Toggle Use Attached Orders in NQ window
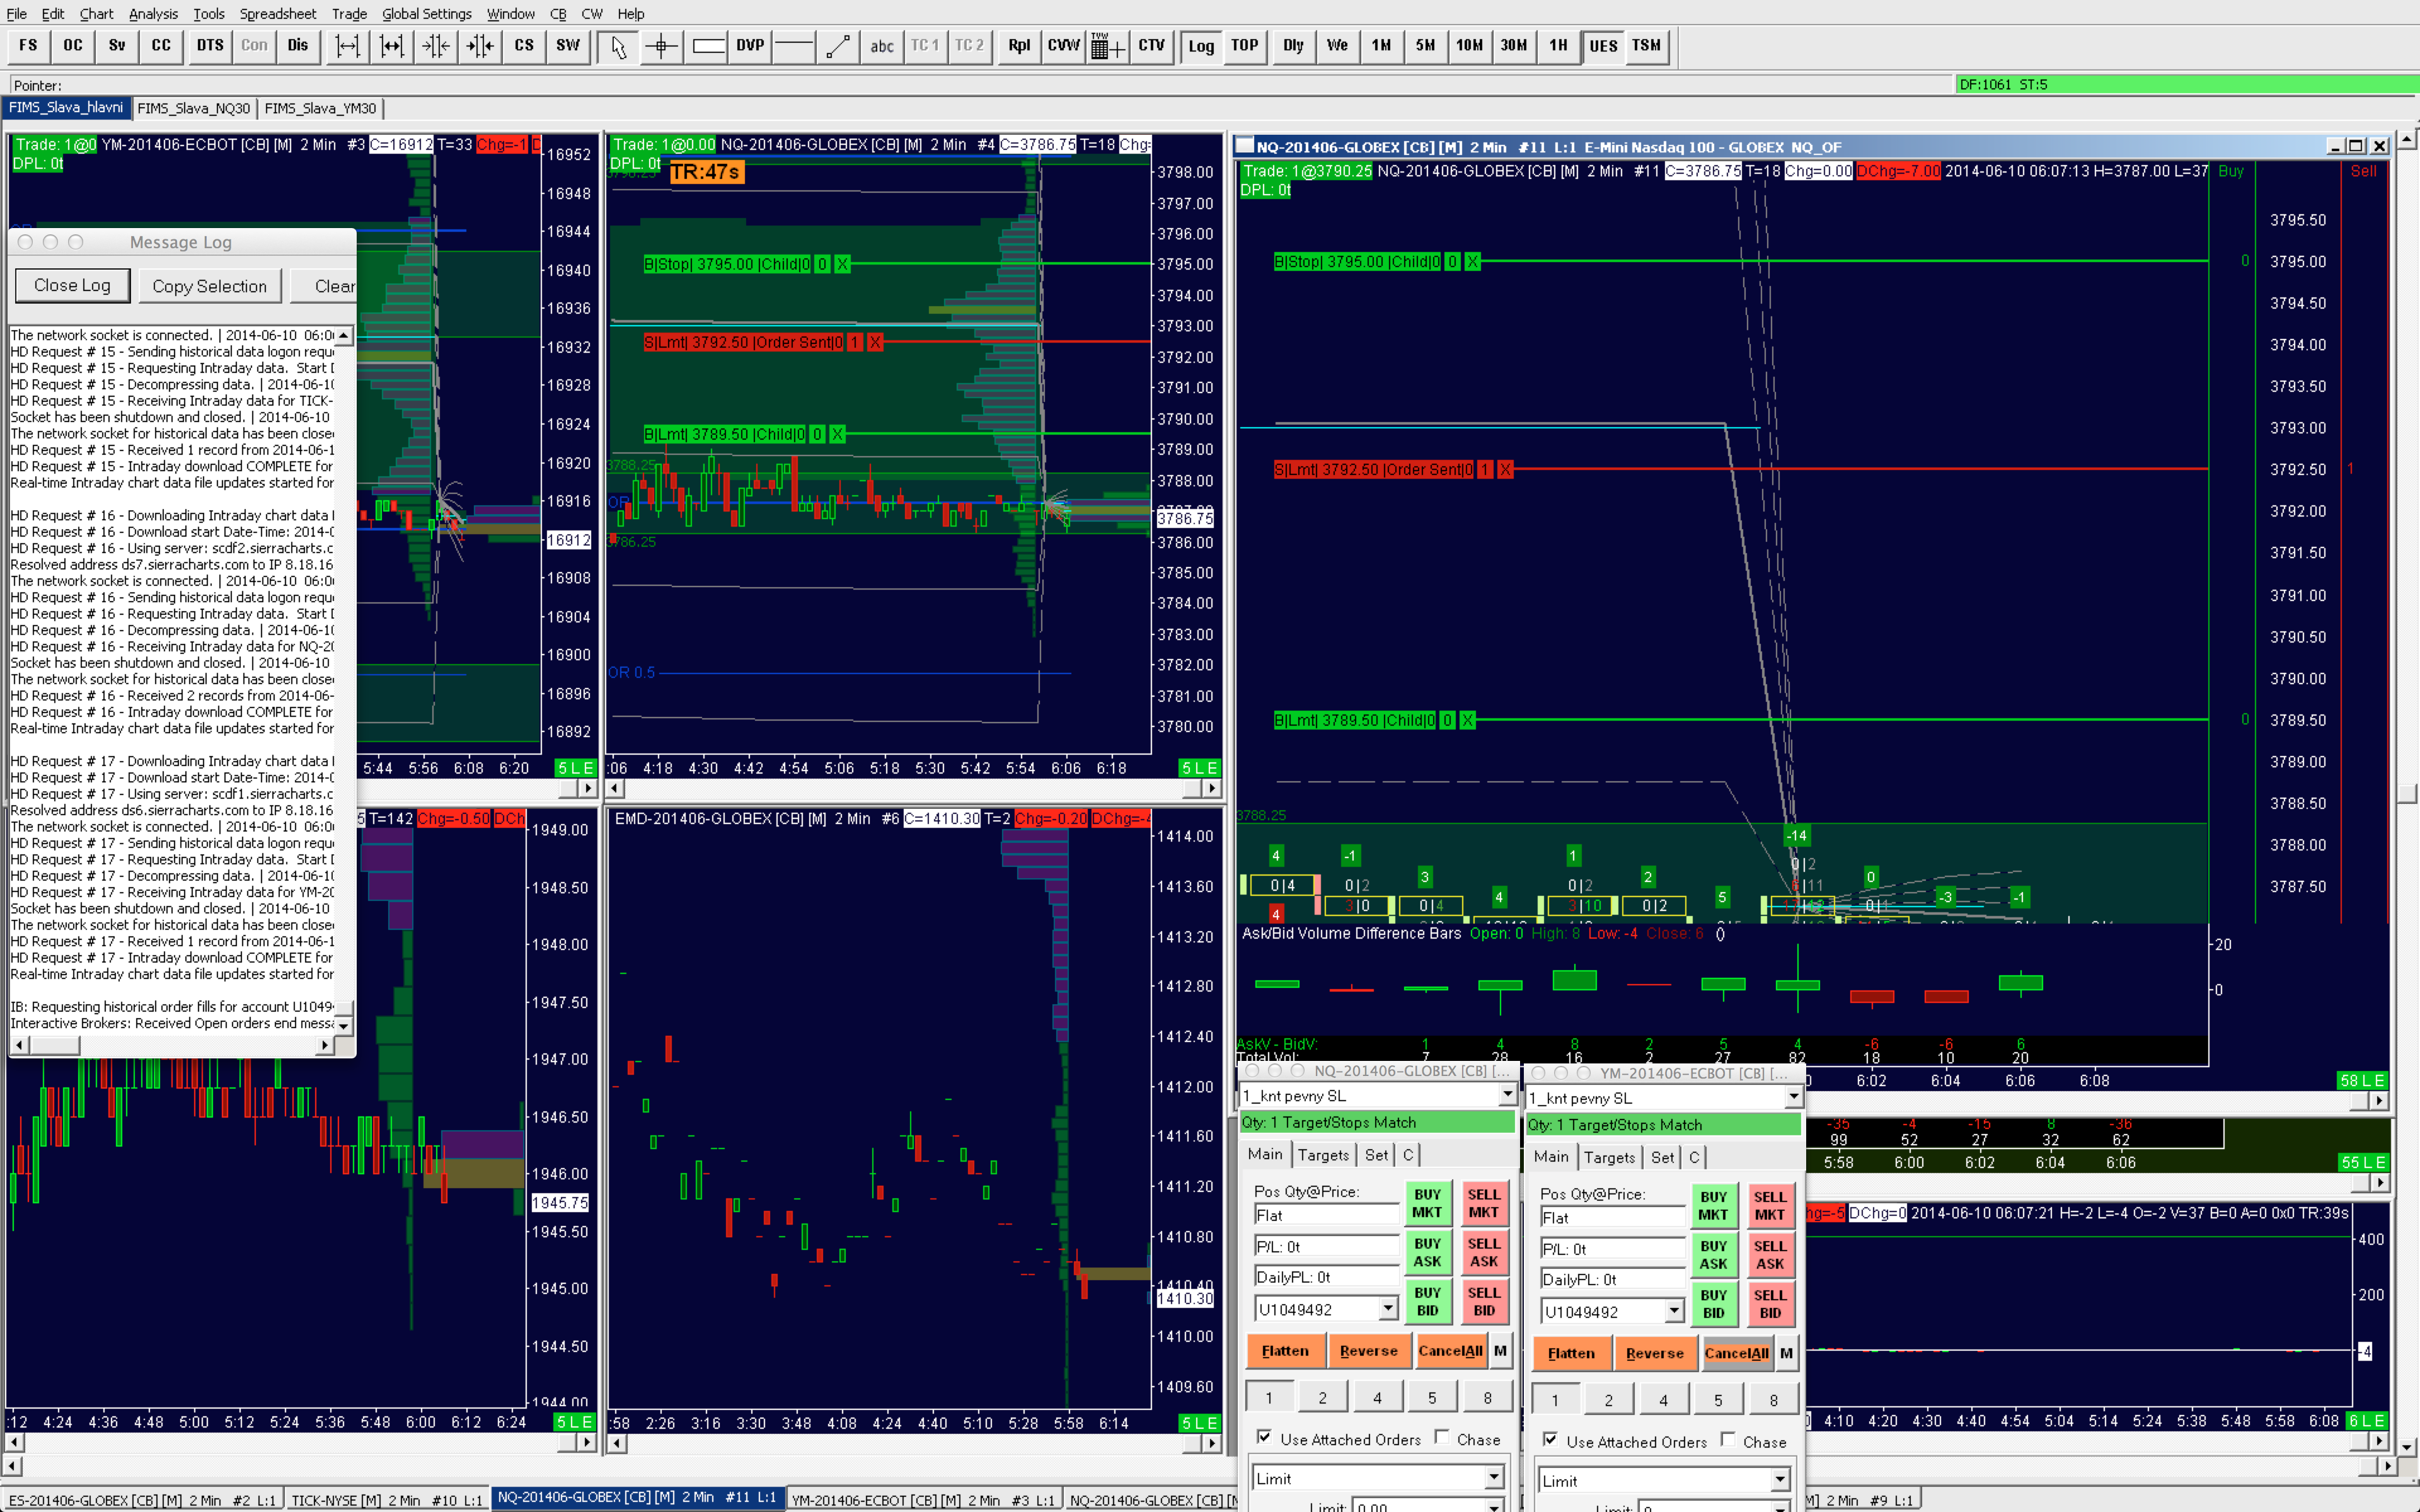Viewport: 2420px width, 1512px height. pyautogui.click(x=1264, y=1437)
